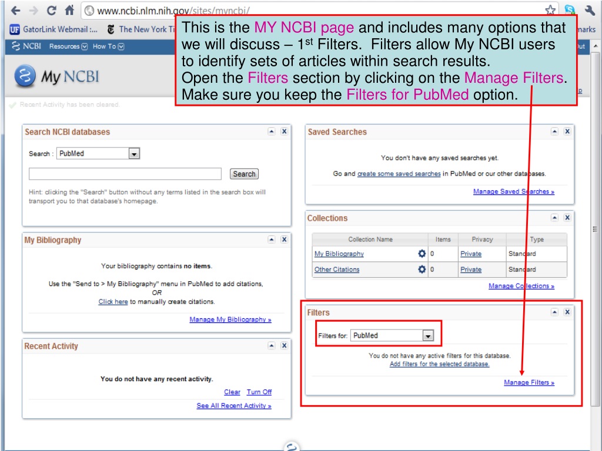Screen dimensions: 602x451
Task: Click the browser forward arrow
Action: (x=34, y=11)
